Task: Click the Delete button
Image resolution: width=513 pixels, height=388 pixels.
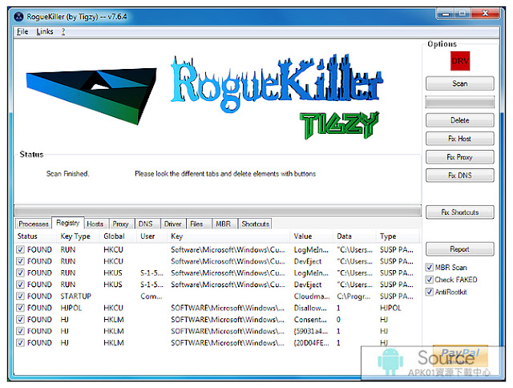Action: point(459,120)
